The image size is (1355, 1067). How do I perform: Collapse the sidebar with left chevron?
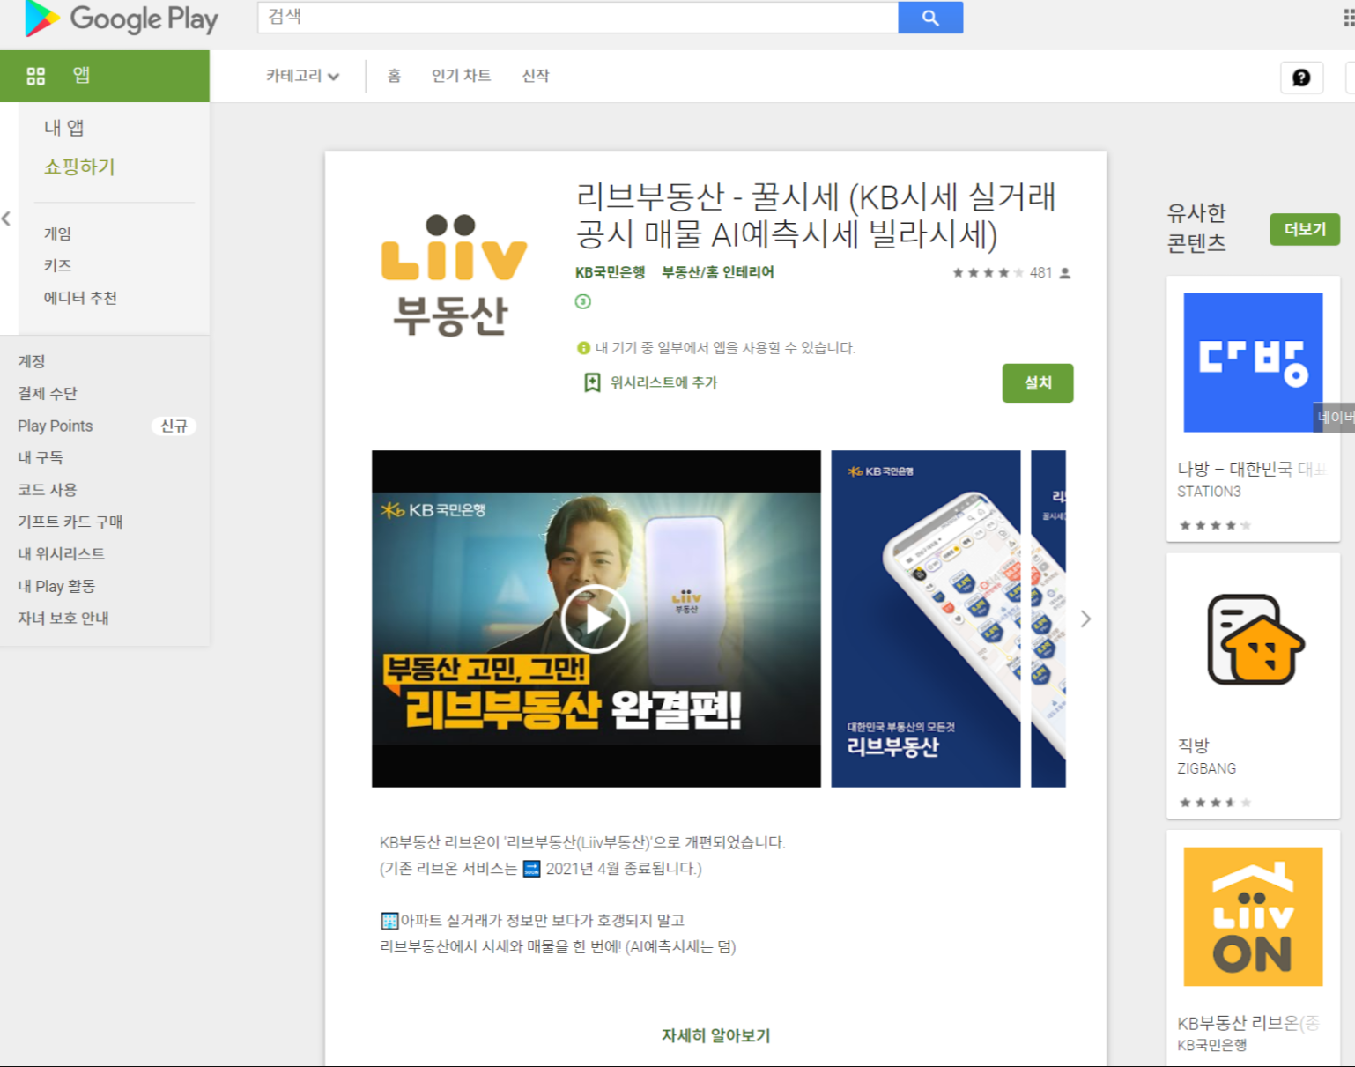(x=6, y=219)
